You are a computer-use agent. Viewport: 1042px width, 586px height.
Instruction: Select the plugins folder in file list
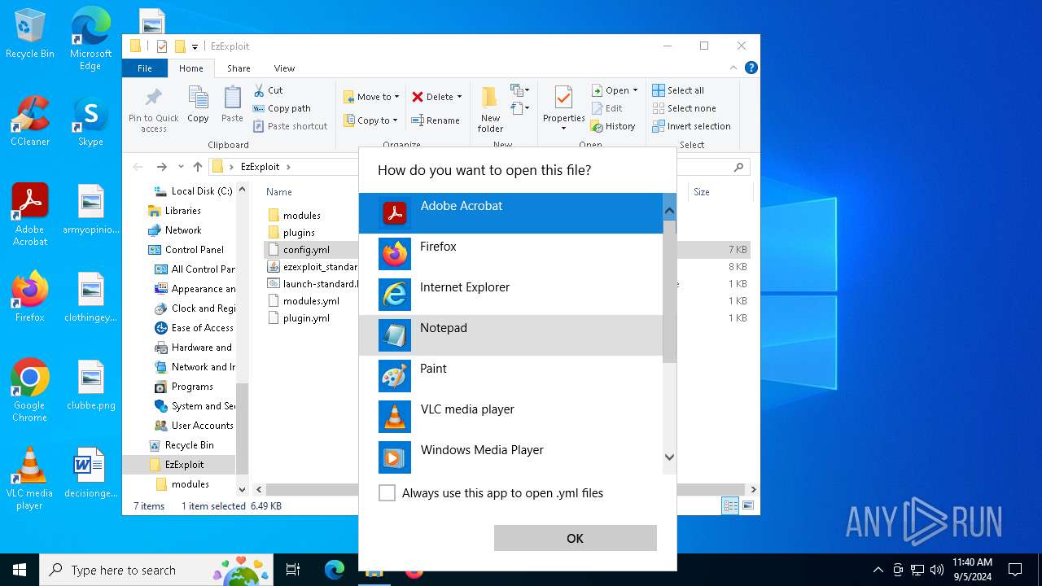299,233
